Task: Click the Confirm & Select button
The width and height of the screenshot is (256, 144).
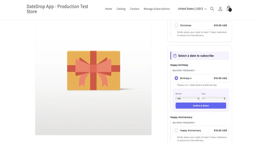Action: (201, 106)
